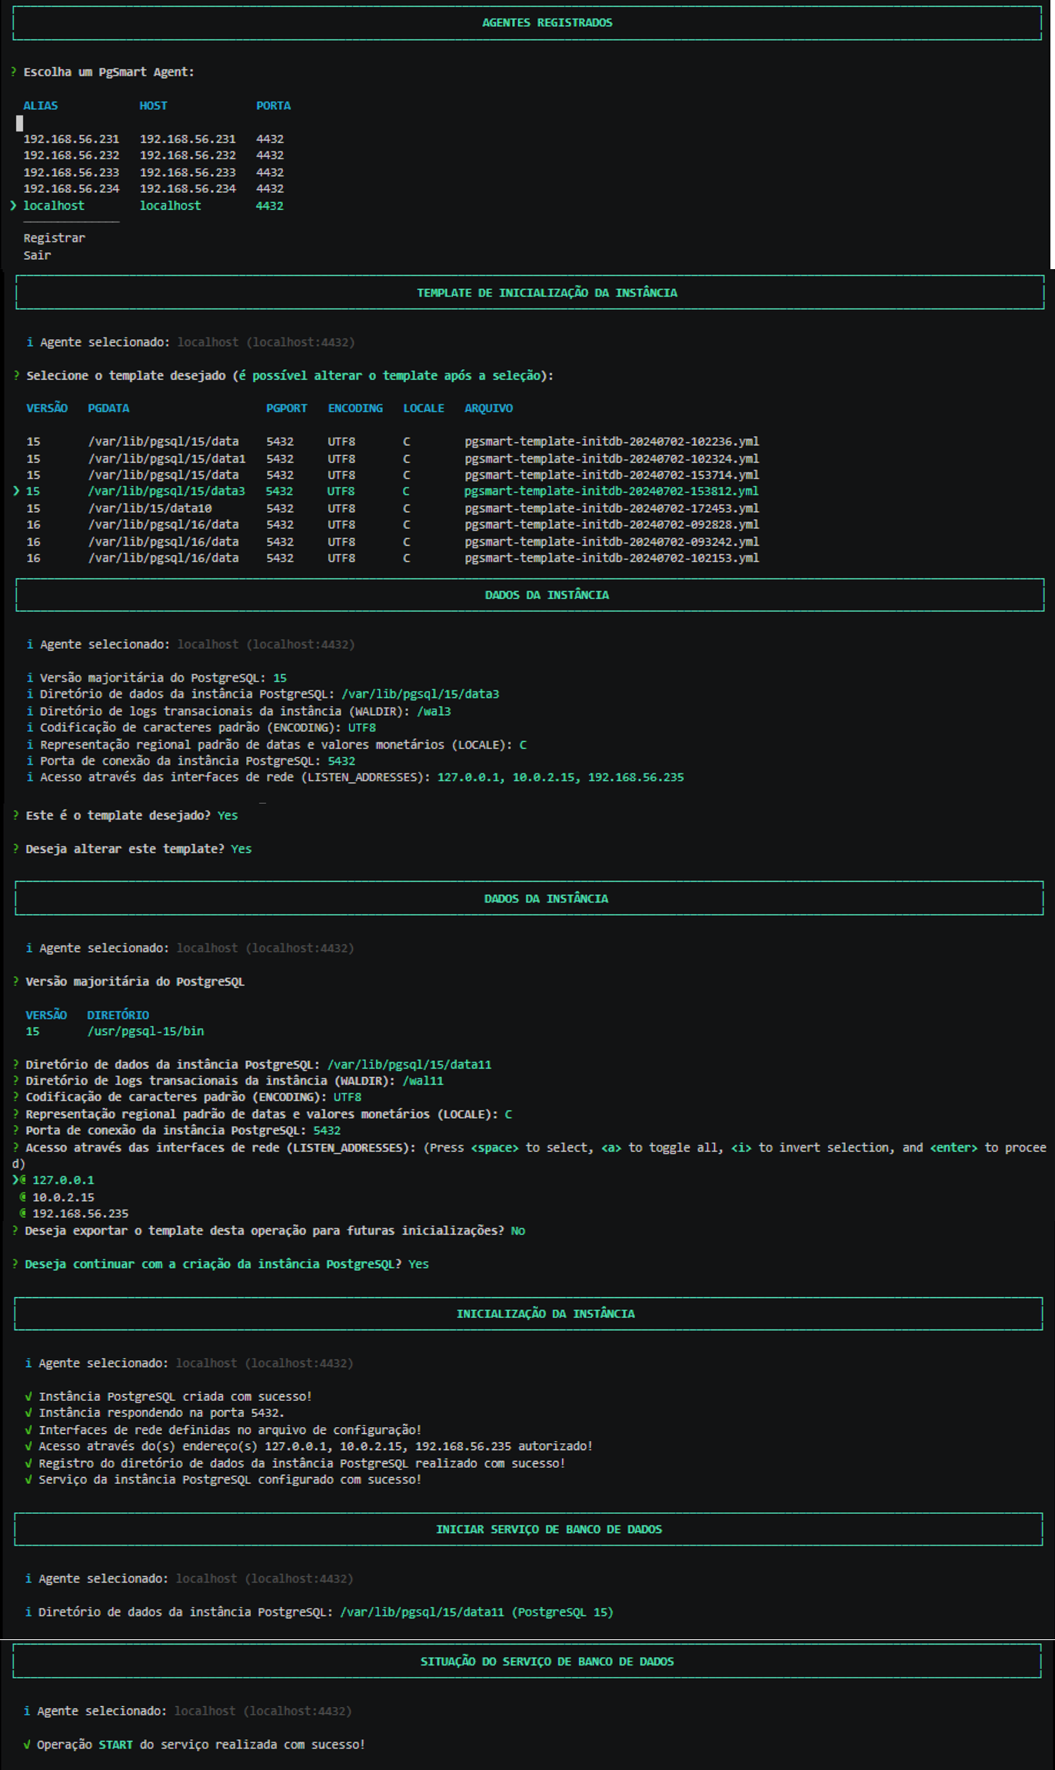Click the data directory value /var/lib/pgsql/15/data11
1055x1770 pixels.
pyautogui.click(x=409, y=1065)
